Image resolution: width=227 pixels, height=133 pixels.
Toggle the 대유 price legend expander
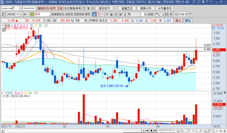[2, 26]
